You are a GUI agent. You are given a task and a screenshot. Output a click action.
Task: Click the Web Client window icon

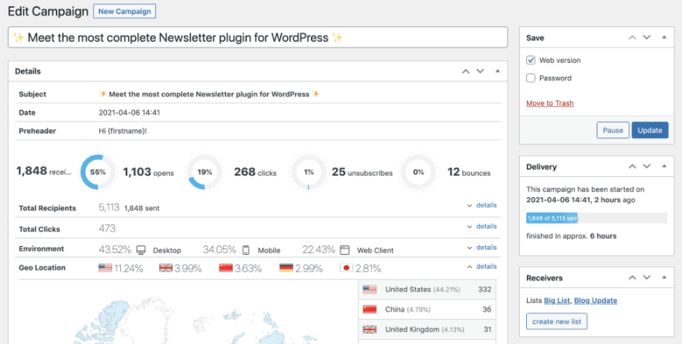click(345, 250)
